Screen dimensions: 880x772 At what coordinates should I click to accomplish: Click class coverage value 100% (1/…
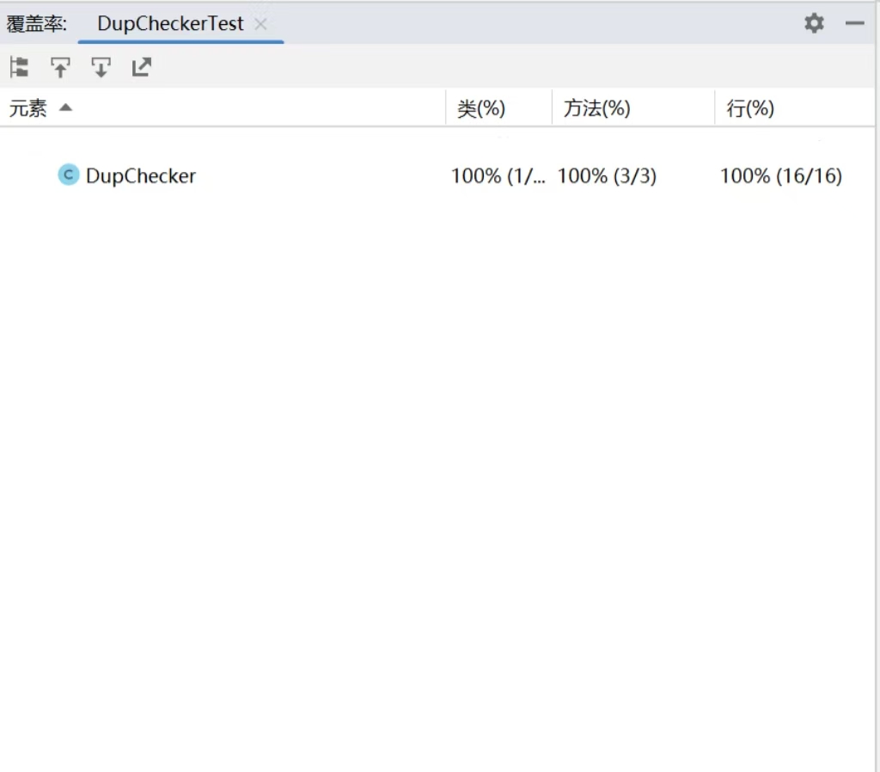coord(498,176)
